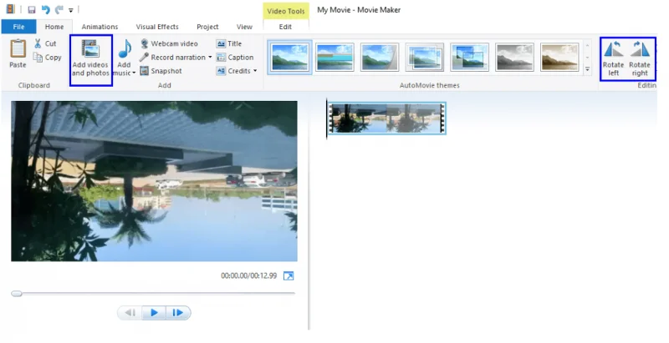Expand the AutoMovie themes gallery
The height and width of the screenshot is (343, 669).
tap(587, 68)
